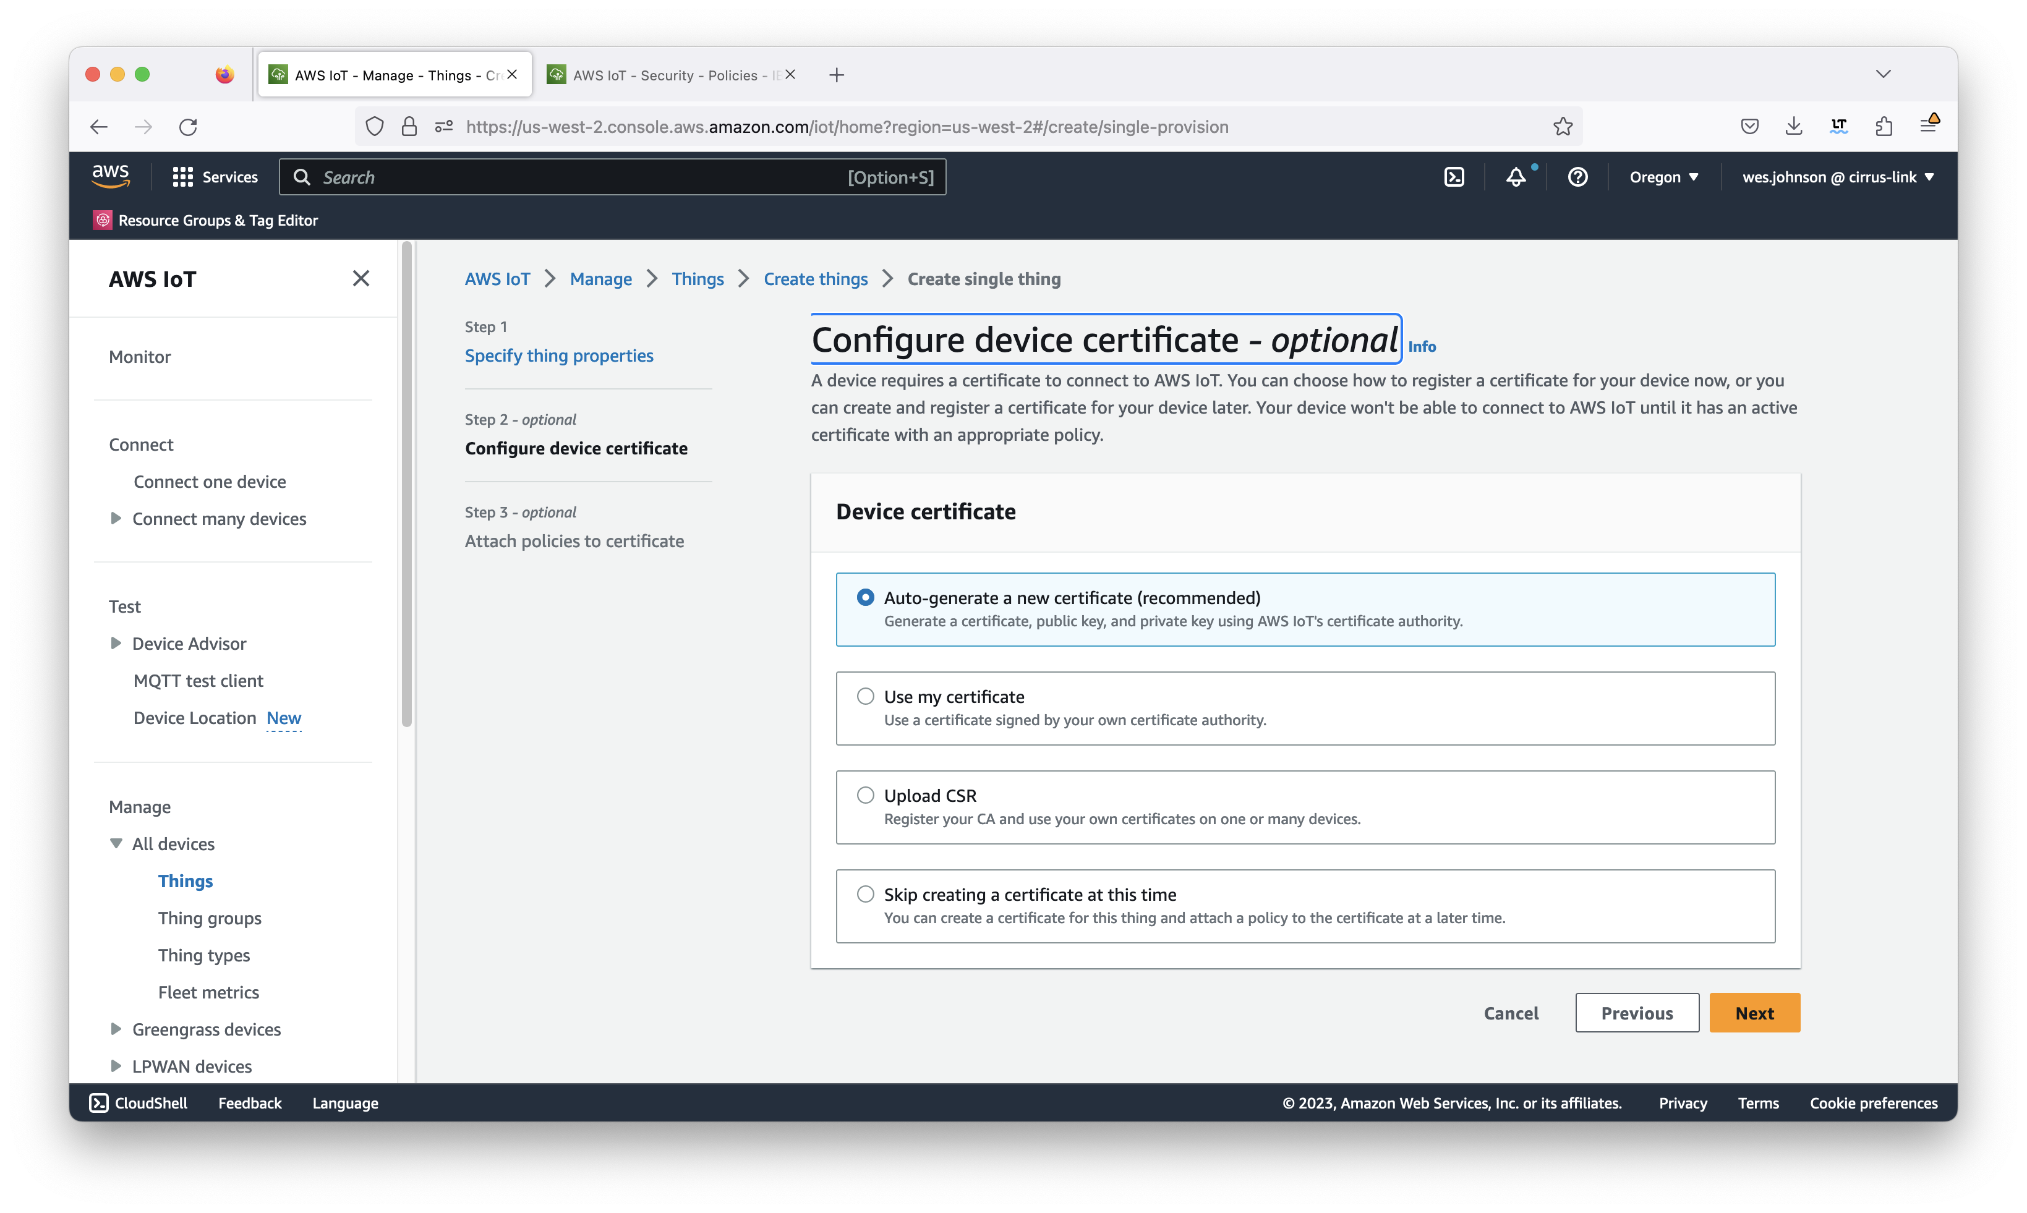Open Cookie preferences
2027x1213 pixels.
coord(1874,1103)
